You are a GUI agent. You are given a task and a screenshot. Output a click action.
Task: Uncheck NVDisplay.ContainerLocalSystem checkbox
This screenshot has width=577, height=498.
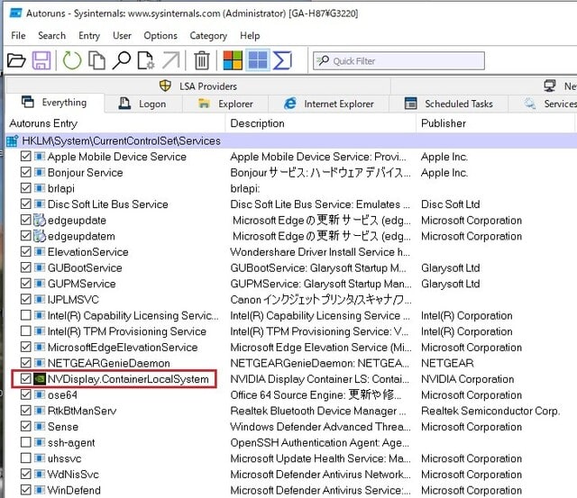click(x=26, y=378)
